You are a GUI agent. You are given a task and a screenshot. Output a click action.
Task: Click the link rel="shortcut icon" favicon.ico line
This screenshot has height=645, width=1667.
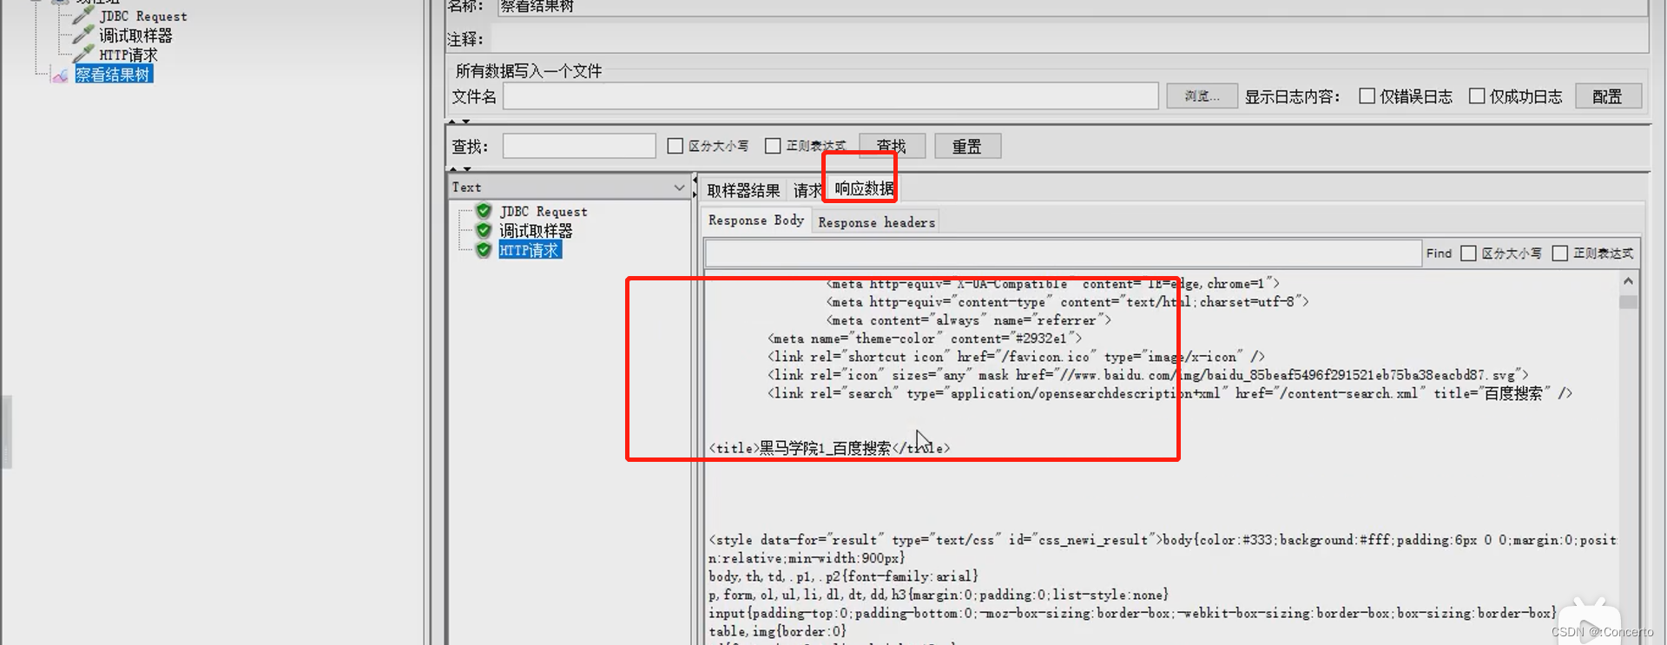(x=1016, y=357)
